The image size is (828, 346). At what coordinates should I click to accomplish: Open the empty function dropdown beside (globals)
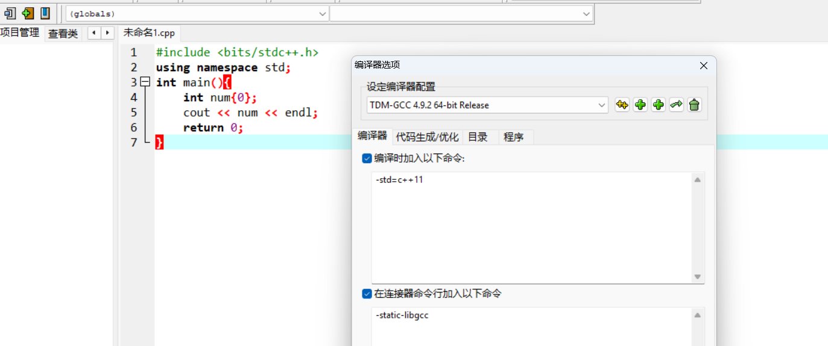pos(461,14)
